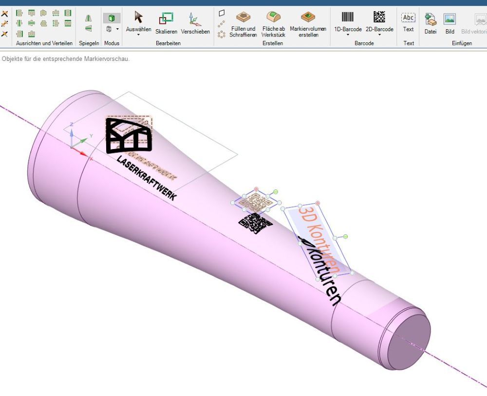This screenshot has width=487, height=396.
Task: Toggle the green cube 3D mode
Action: [112, 18]
